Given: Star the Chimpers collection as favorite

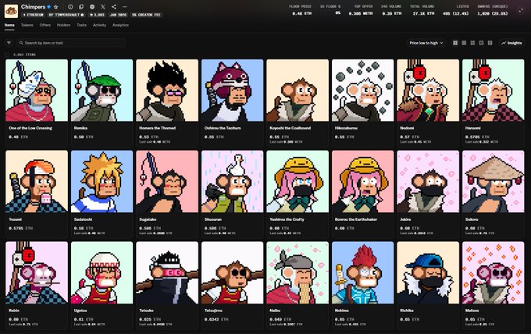Looking at the screenshot, I should 56,7.
